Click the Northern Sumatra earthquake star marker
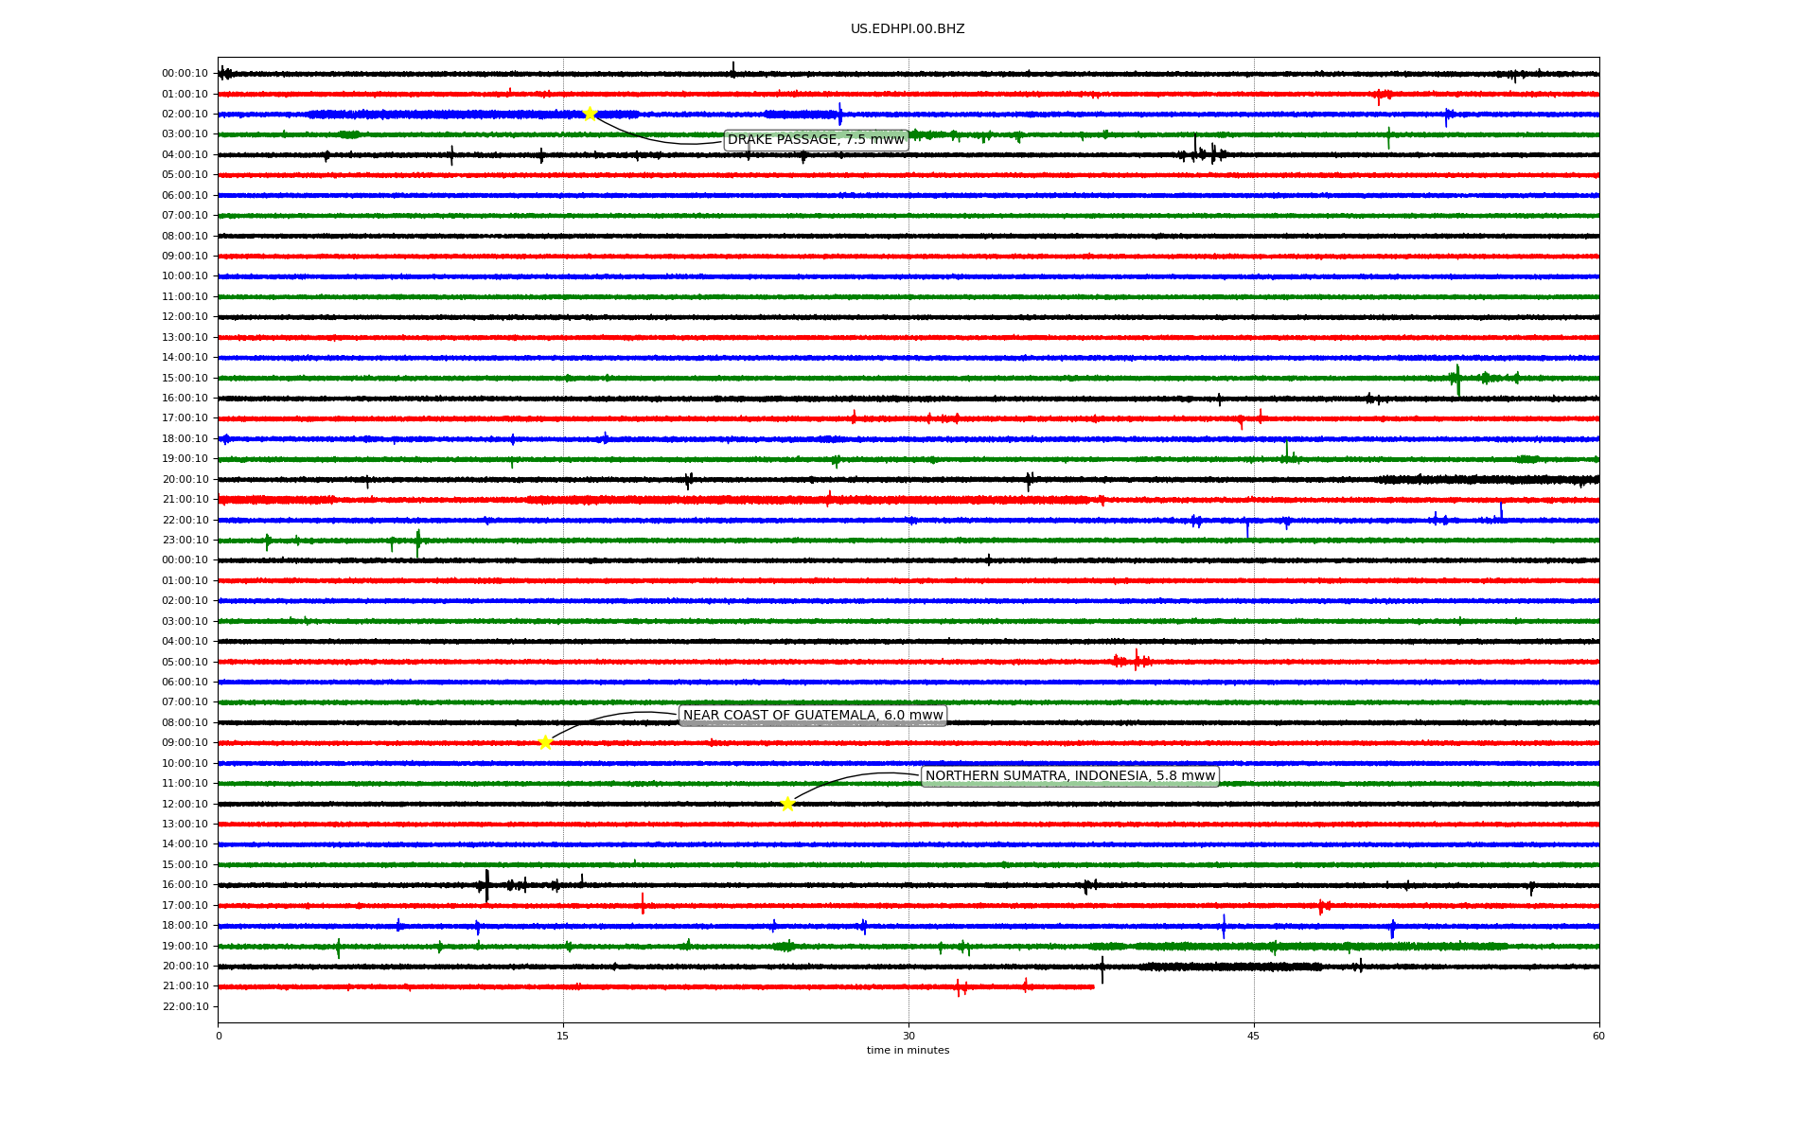 [787, 805]
